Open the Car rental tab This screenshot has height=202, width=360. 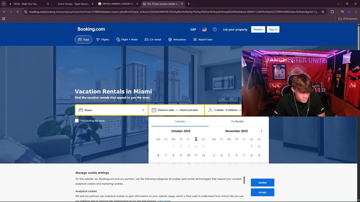[153, 40]
